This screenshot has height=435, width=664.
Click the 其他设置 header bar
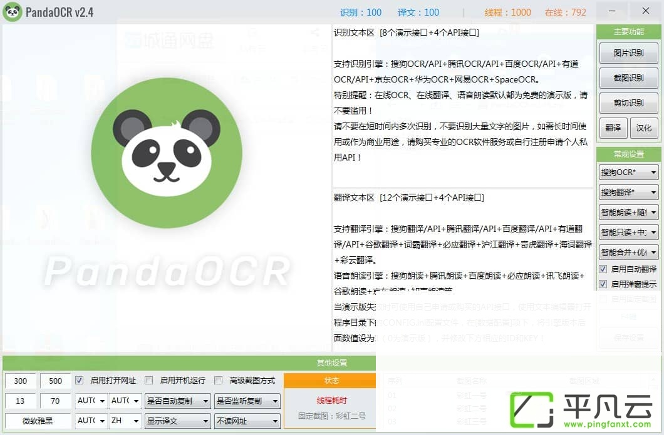(x=189, y=362)
